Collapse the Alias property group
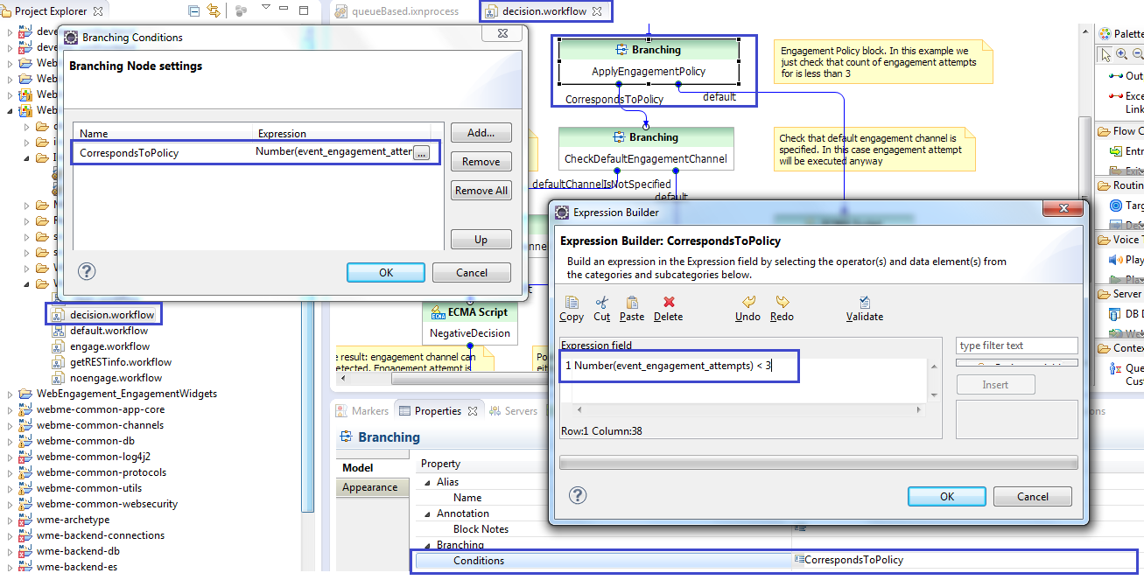 point(428,482)
